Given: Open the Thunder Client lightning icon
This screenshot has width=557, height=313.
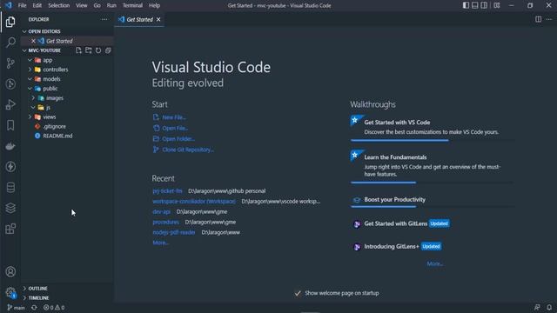Looking at the screenshot, I should [x=10, y=167].
